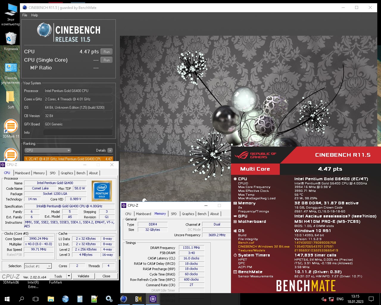Open taskbar Search magnifier
381x305 pixels.
click(x=21, y=299)
